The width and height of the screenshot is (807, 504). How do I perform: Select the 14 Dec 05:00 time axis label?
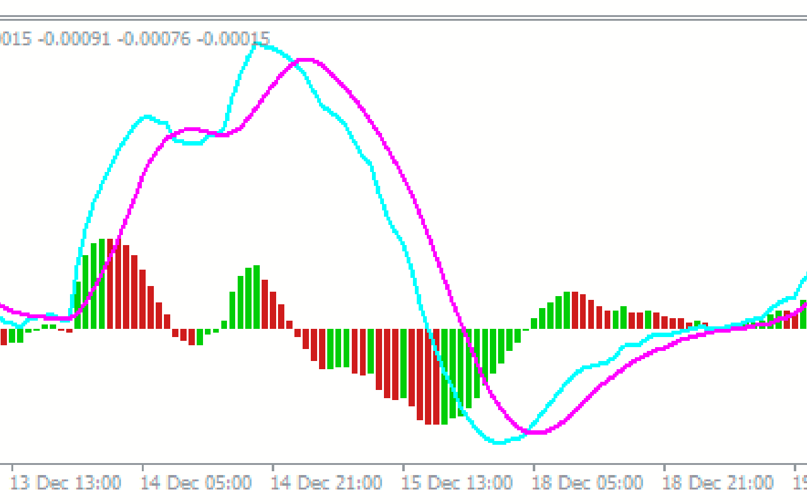tap(197, 483)
